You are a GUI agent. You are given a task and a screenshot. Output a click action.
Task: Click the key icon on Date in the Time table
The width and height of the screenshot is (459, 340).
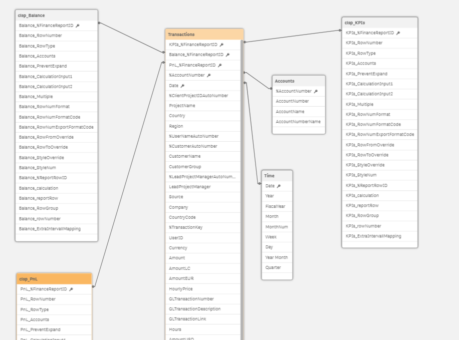[x=279, y=186]
